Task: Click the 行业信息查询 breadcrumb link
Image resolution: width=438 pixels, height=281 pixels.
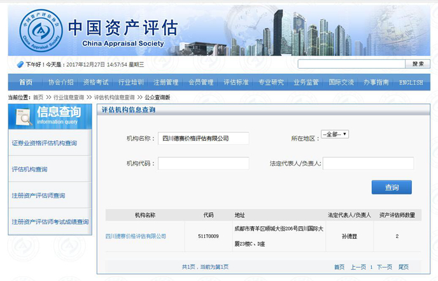Action: point(69,97)
